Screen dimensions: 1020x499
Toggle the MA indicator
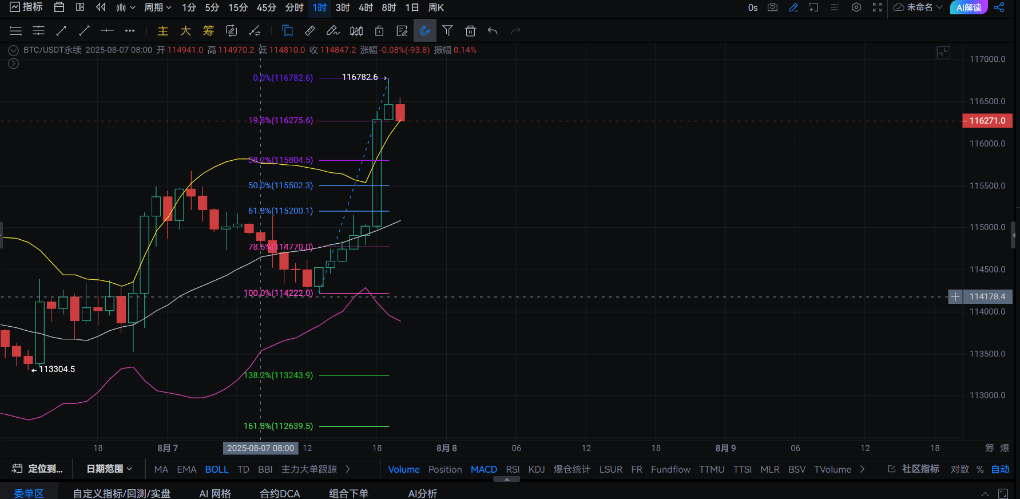click(x=161, y=469)
